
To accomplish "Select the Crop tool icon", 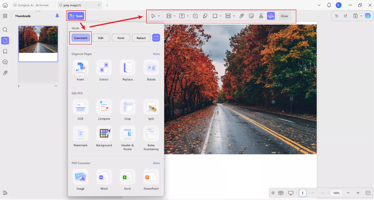I will [127, 107].
